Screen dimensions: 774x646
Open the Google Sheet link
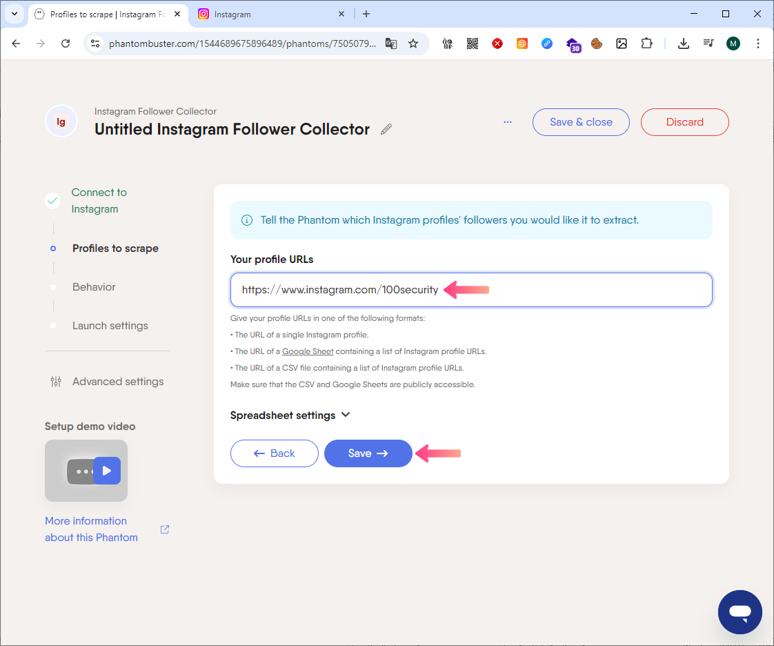click(308, 352)
